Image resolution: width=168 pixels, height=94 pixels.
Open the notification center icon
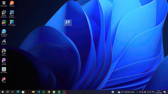tap(165, 92)
